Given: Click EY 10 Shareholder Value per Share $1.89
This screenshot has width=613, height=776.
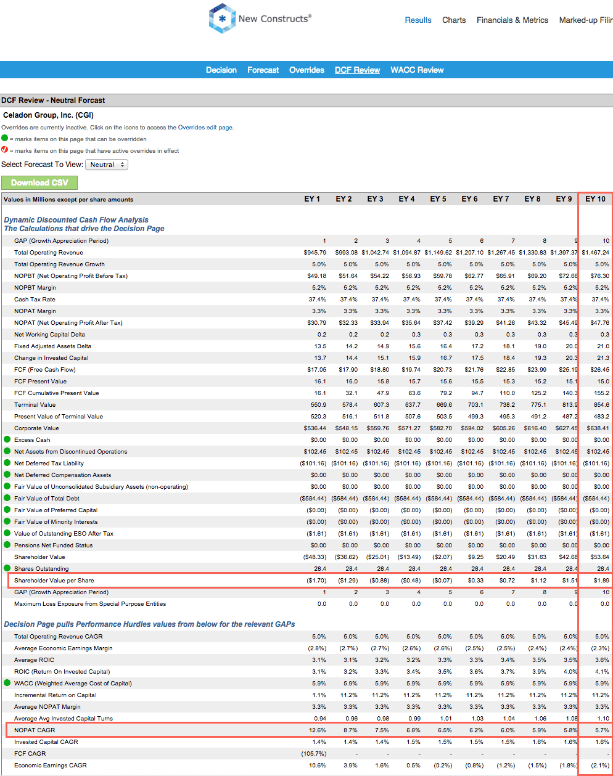Looking at the screenshot, I should 601,581.
